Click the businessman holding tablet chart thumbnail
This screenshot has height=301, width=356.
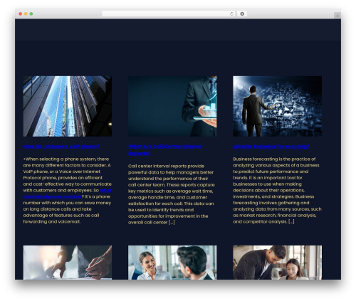(x=172, y=106)
